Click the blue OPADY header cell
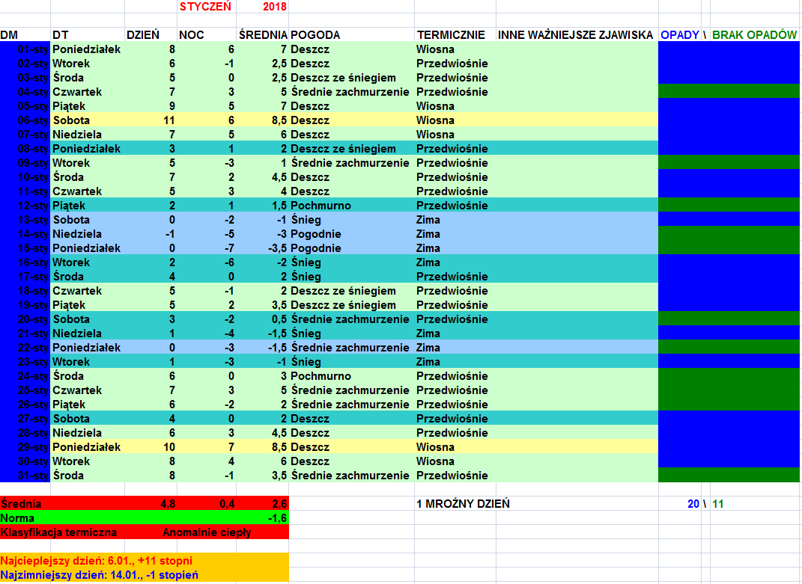Image resolution: width=802 pixels, height=584 pixels. click(679, 35)
